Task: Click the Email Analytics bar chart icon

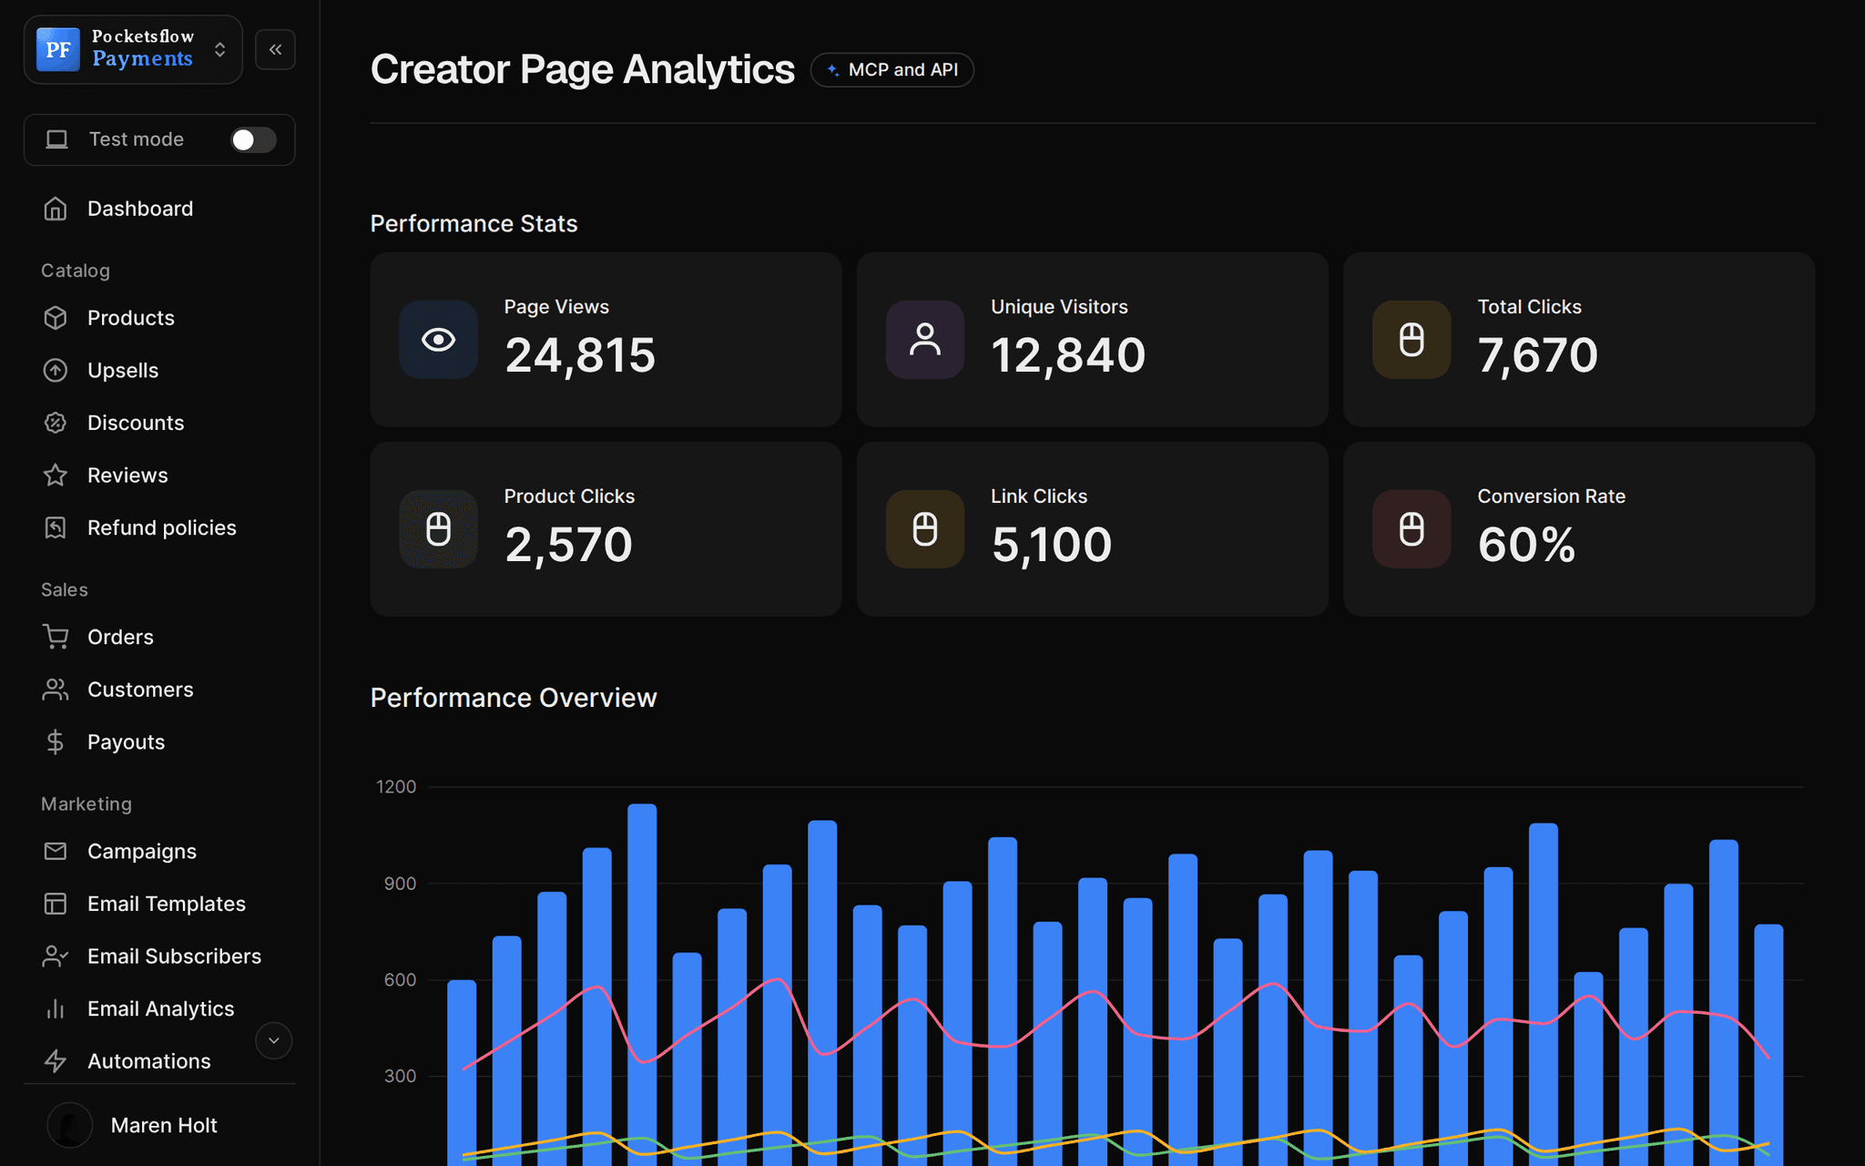Action: (x=56, y=1008)
